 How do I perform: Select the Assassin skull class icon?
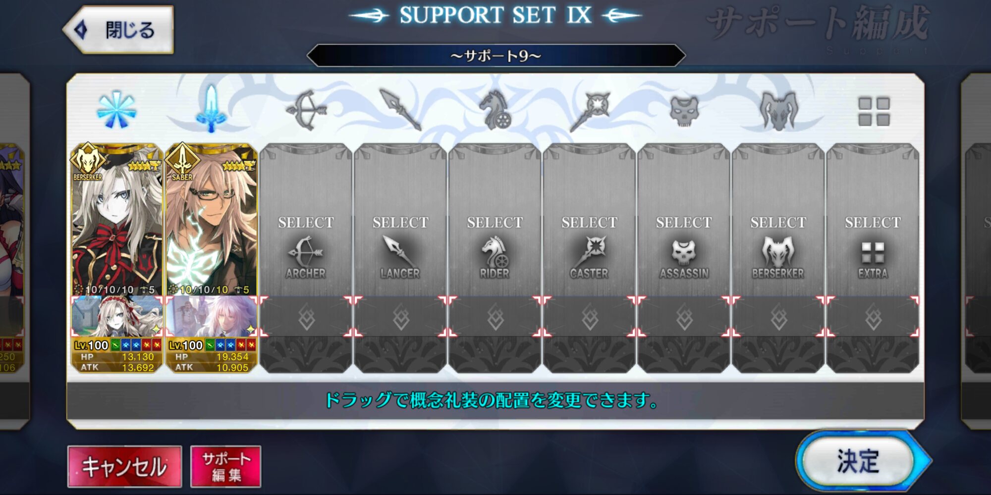pyautogui.click(x=684, y=110)
